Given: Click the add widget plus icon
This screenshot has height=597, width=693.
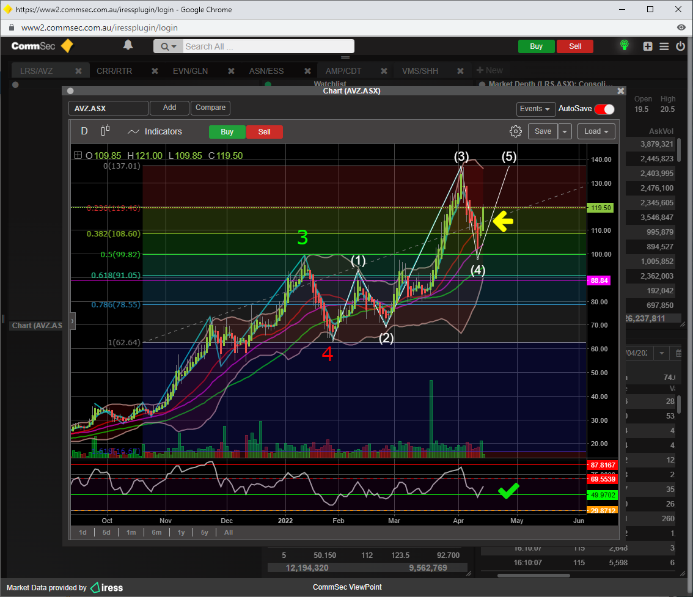Looking at the screenshot, I should (x=648, y=46).
